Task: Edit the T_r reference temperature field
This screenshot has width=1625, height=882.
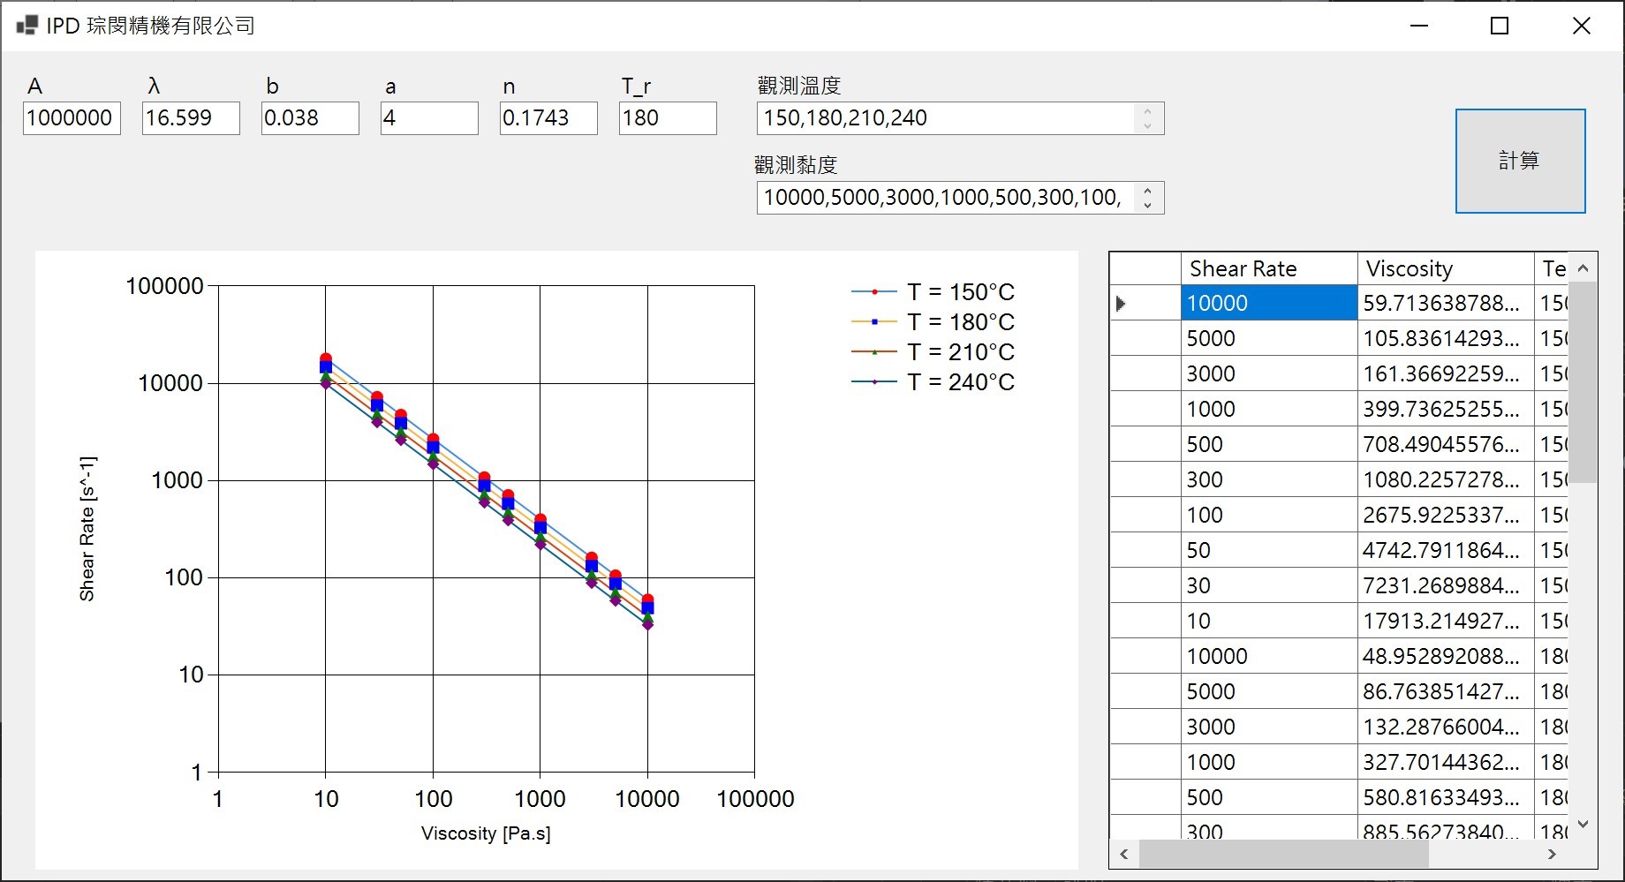Action: (x=667, y=118)
